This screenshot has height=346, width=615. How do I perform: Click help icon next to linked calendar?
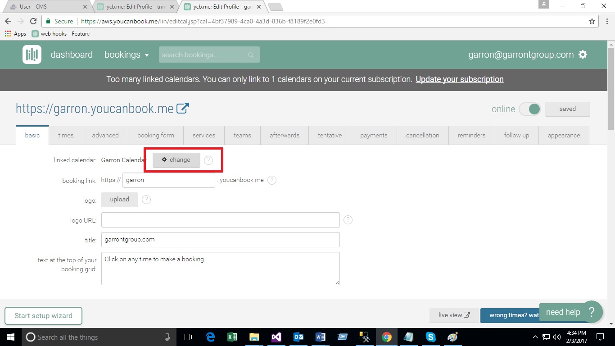(208, 160)
